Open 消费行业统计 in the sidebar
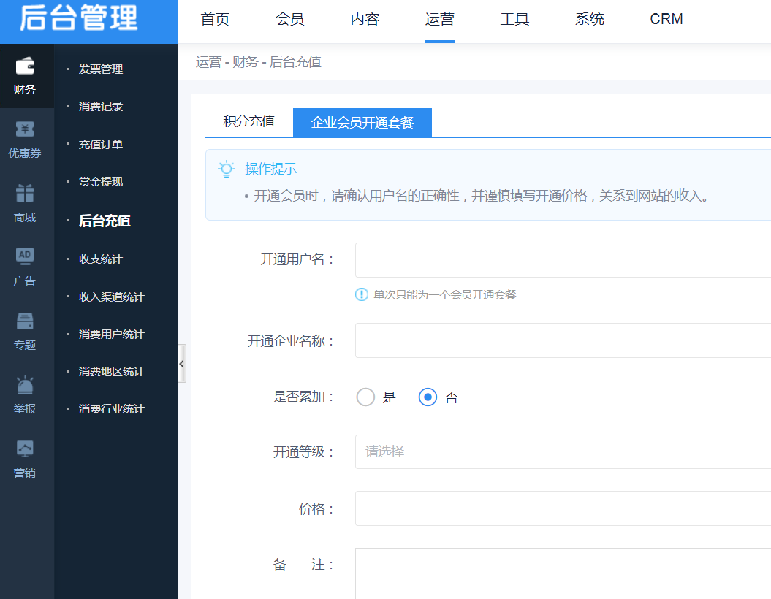The image size is (771, 599). (x=112, y=409)
